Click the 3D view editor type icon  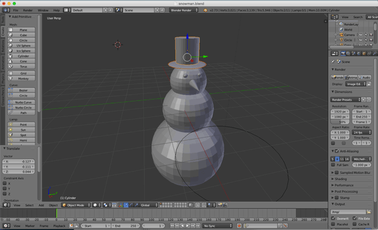click(6, 205)
